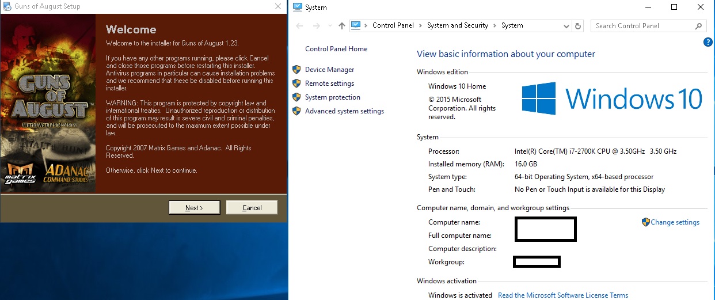Click the shield icon beside Change settings
The width and height of the screenshot is (715, 300).
pyautogui.click(x=645, y=222)
